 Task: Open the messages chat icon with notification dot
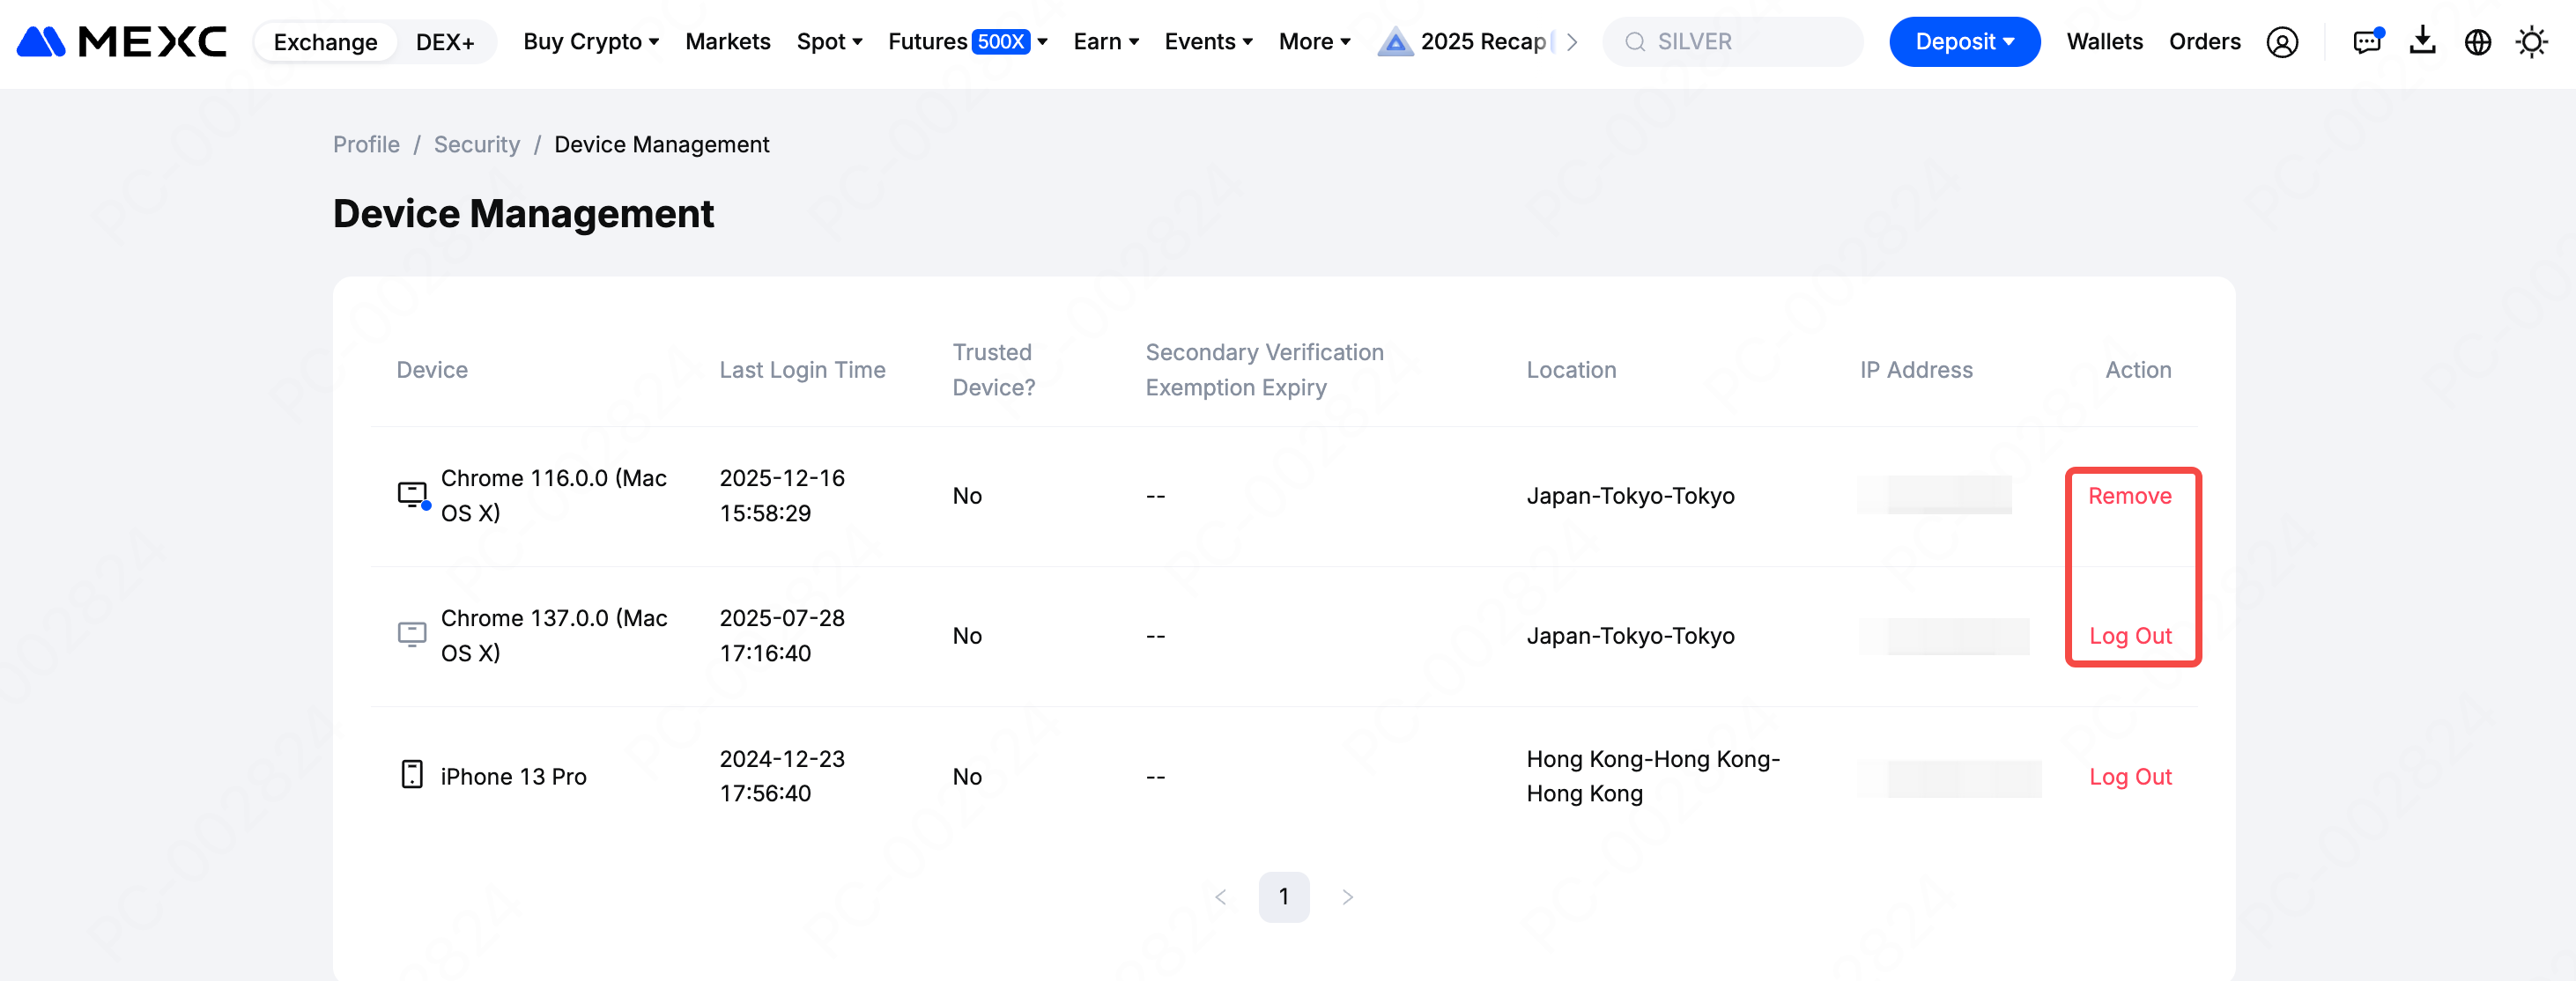pos(2368,42)
